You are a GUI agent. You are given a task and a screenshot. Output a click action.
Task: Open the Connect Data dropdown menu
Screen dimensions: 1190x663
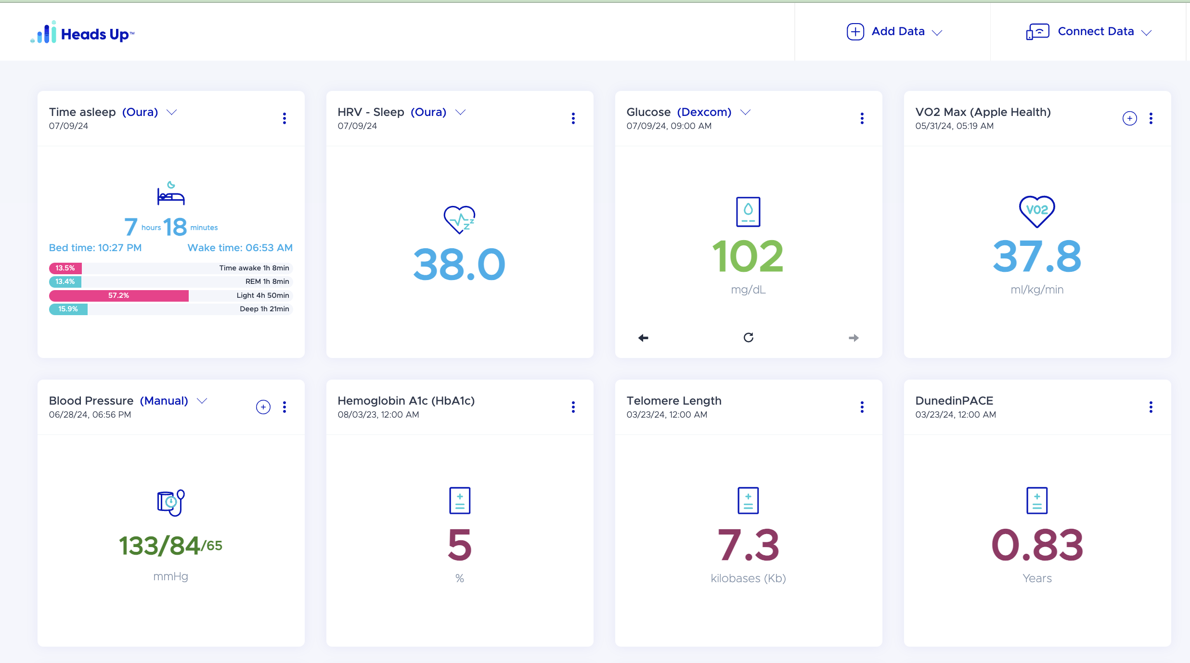pyautogui.click(x=1088, y=32)
